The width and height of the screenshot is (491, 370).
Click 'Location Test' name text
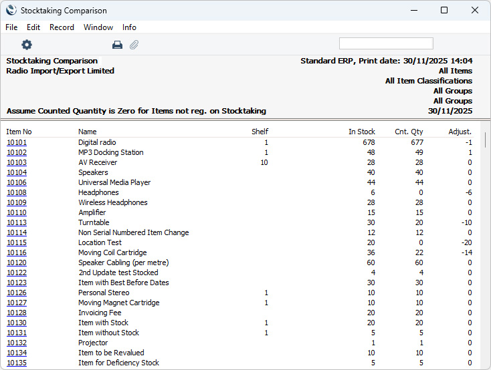(x=100, y=242)
